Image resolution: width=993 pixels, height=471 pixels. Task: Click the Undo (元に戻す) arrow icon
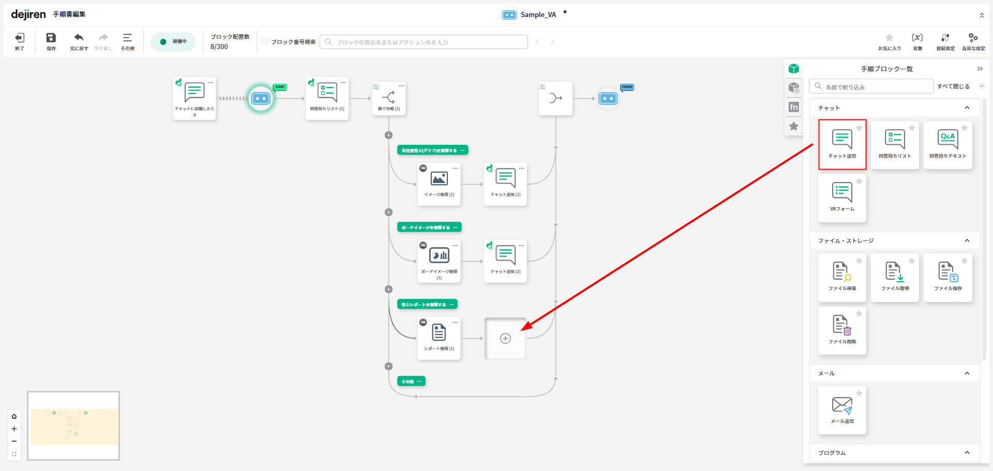79,38
